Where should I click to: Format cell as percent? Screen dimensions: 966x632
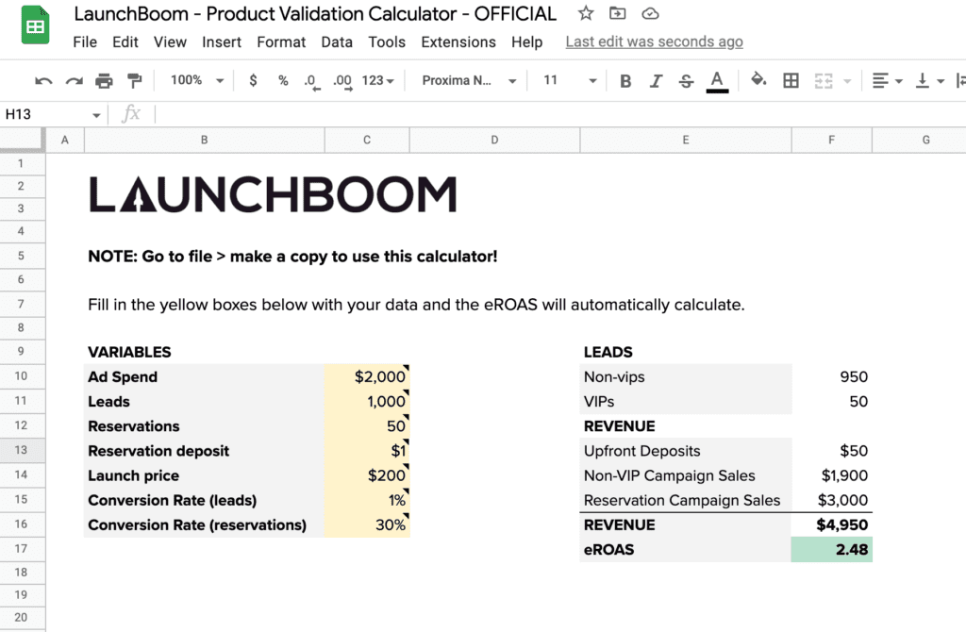pos(283,81)
